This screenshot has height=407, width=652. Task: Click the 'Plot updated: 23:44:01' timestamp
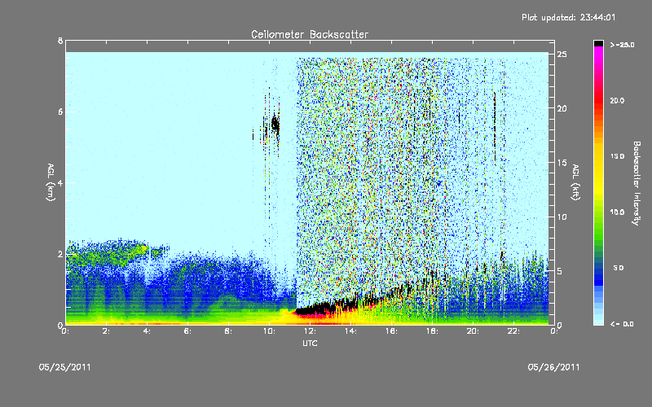pos(568,17)
